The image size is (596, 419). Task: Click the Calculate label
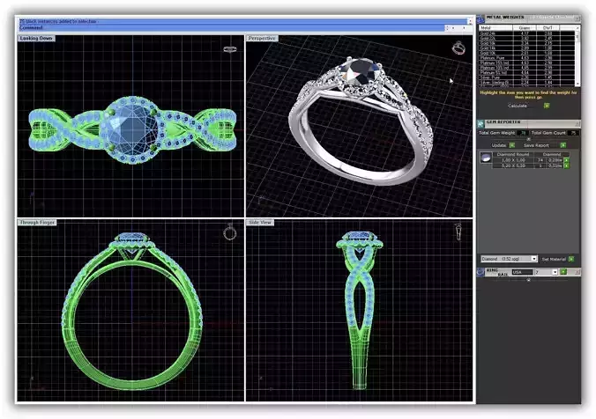518,106
